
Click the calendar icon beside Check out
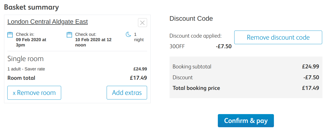pos(69,35)
